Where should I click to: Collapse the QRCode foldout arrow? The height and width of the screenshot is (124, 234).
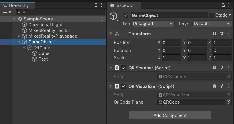[24, 48]
